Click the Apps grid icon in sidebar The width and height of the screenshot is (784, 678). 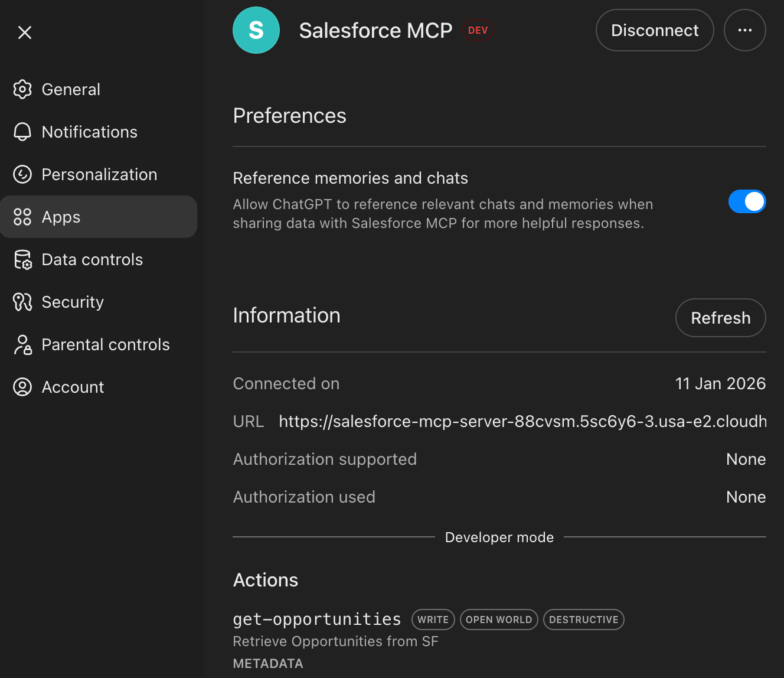(x=22, y=217)
